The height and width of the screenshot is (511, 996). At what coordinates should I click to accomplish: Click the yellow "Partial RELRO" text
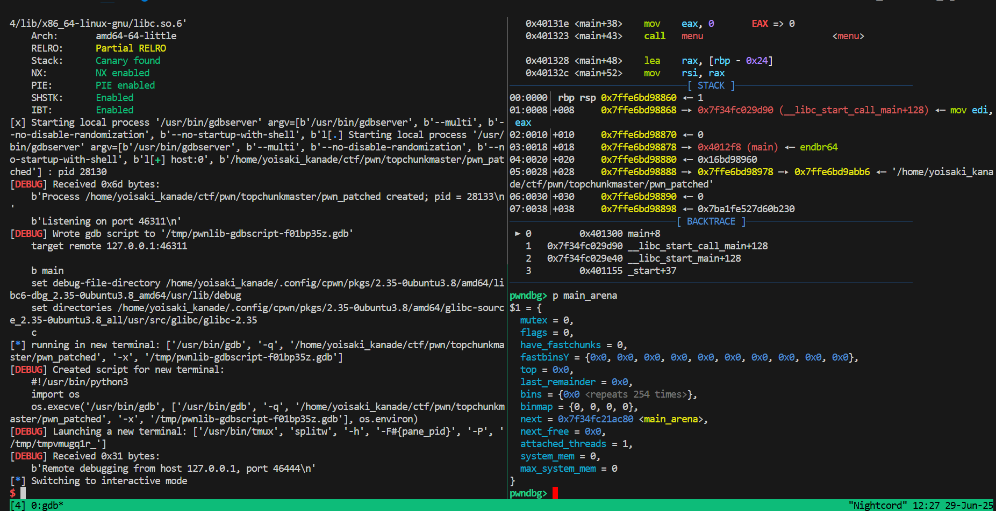point(131,48)
